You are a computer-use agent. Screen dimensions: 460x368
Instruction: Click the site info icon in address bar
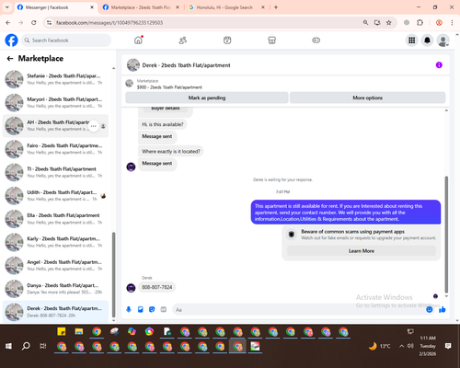click(x=49, y=22)
